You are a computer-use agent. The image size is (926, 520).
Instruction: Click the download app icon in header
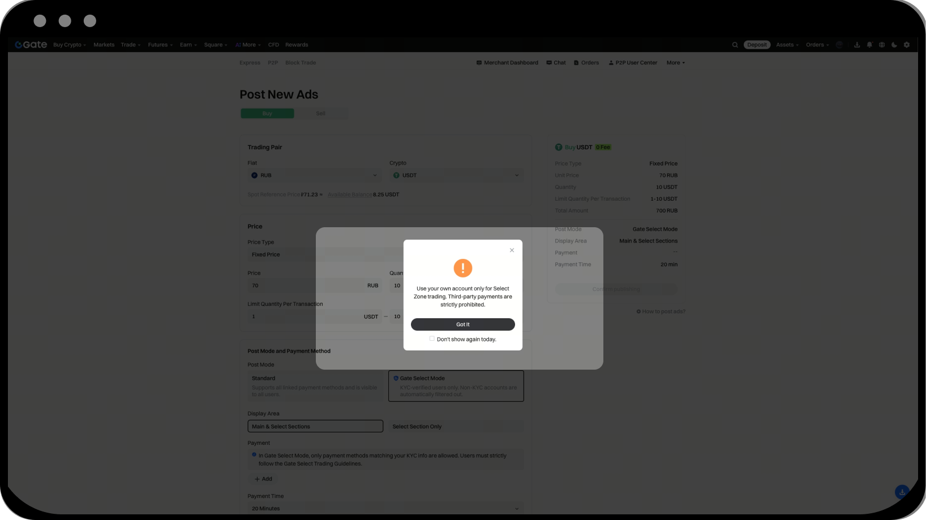click(857, 45)
